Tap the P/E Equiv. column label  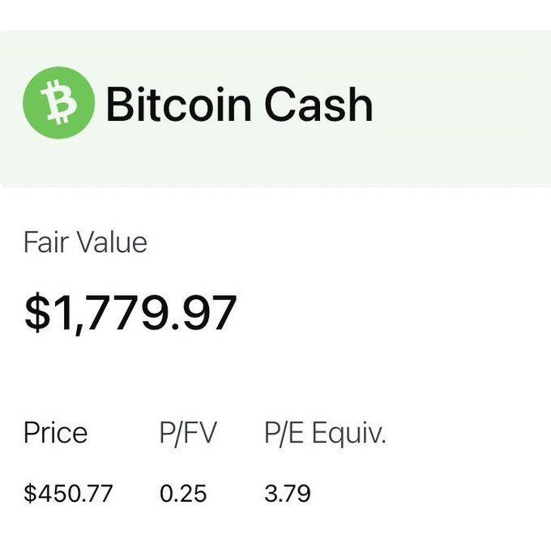[325, 433]
